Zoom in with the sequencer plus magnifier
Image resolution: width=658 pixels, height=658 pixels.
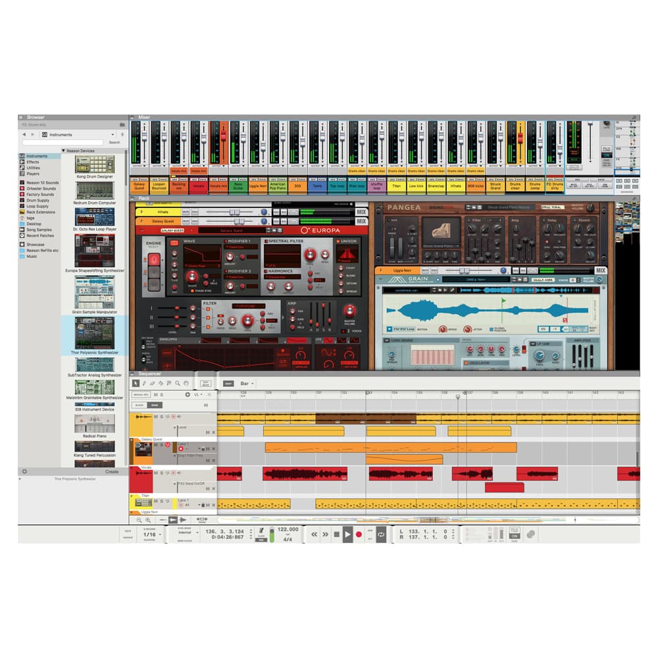(147, 520)
